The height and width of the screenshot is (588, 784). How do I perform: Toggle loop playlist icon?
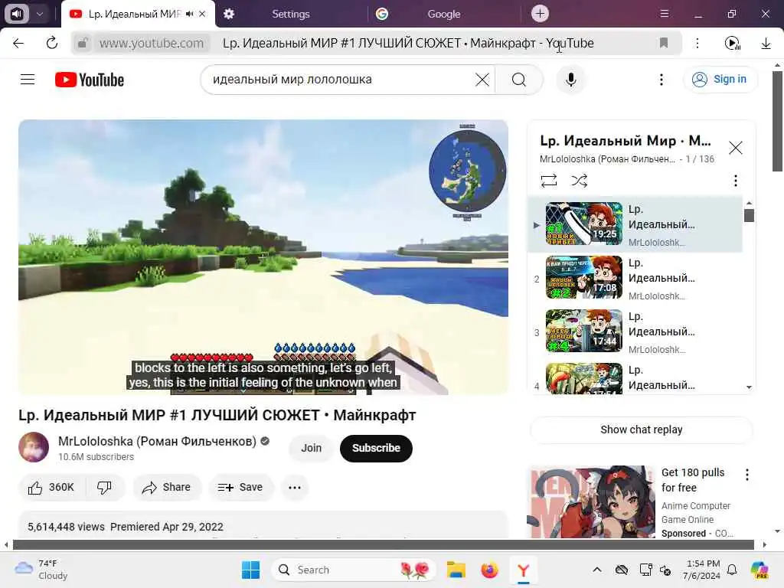(549, 181)
